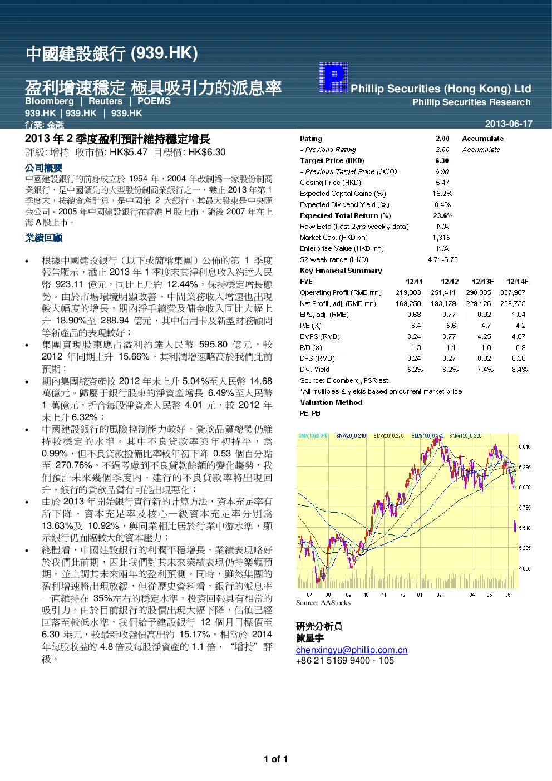Click the Bloomberg label in header
Viewport: 552px width, 781px height.
[50, 101]
